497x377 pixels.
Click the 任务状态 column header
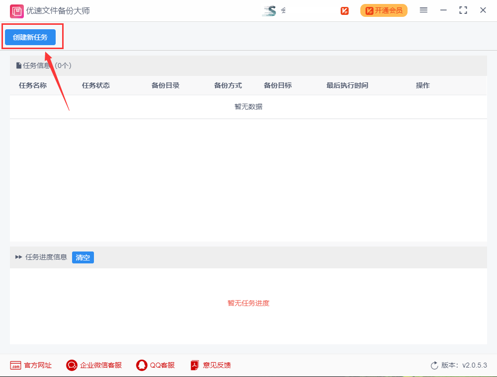[96, 85]
